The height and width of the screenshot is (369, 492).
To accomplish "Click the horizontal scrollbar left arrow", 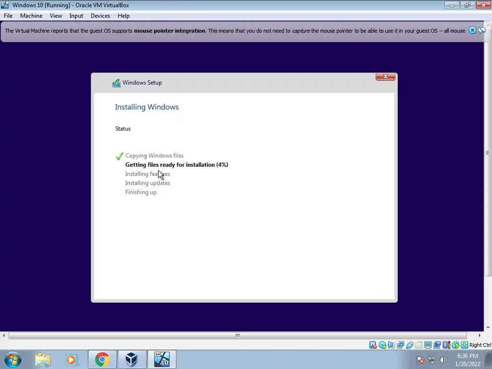I will coord(4,335).
